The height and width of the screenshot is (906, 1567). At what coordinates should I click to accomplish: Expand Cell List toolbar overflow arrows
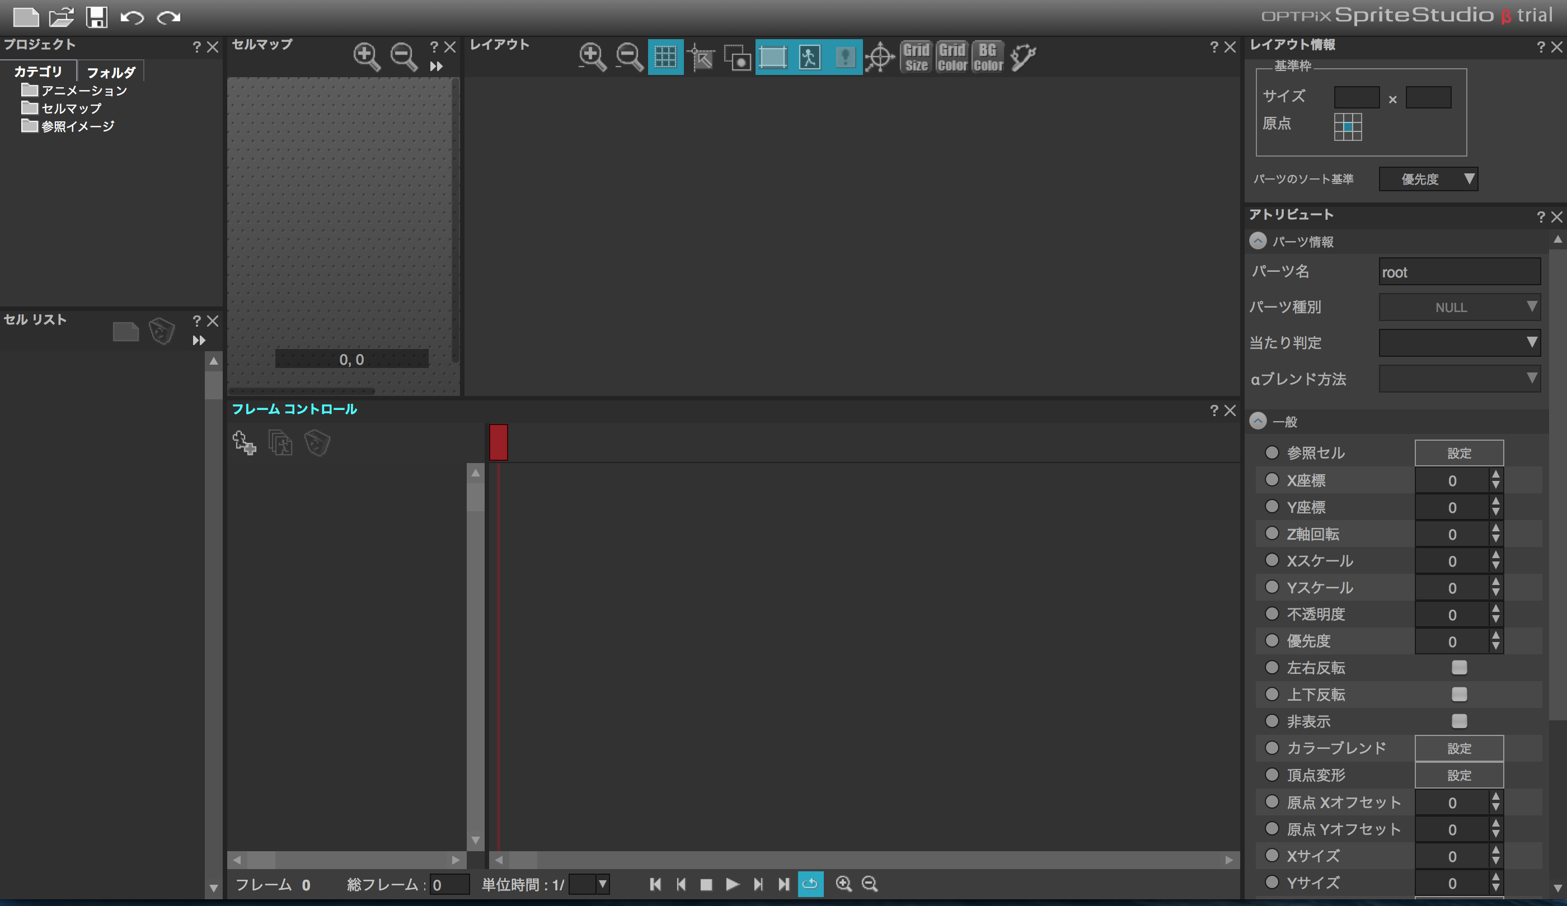[x=199, y=341]
